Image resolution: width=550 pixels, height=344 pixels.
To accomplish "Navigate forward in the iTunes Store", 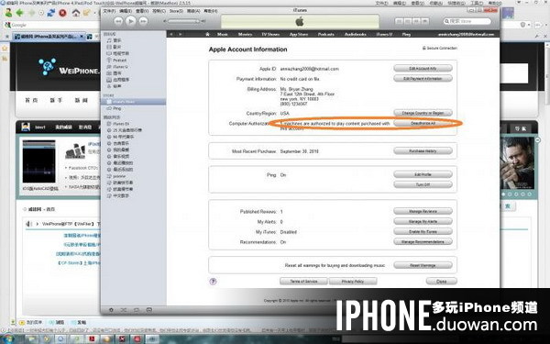I will [x=180, y=34].
